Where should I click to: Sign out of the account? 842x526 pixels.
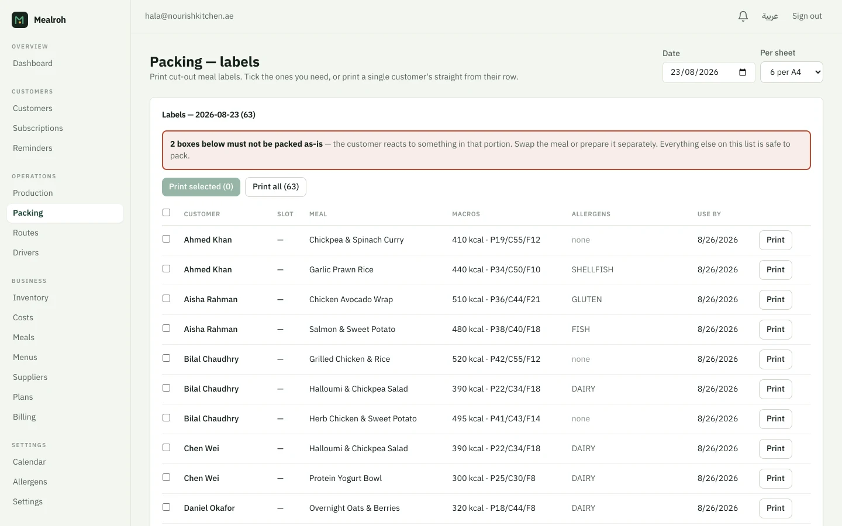[x=807, y=16]
